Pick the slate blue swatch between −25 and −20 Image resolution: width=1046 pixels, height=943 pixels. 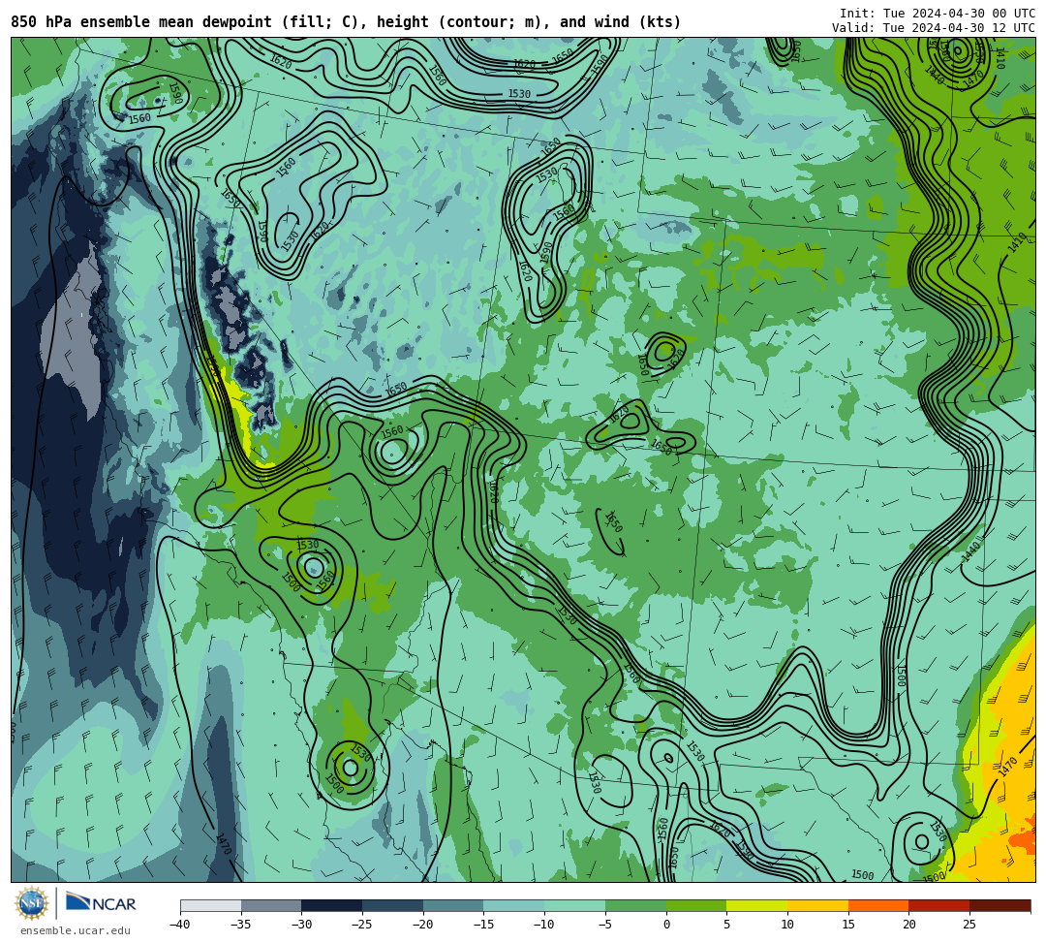(393, 905)
